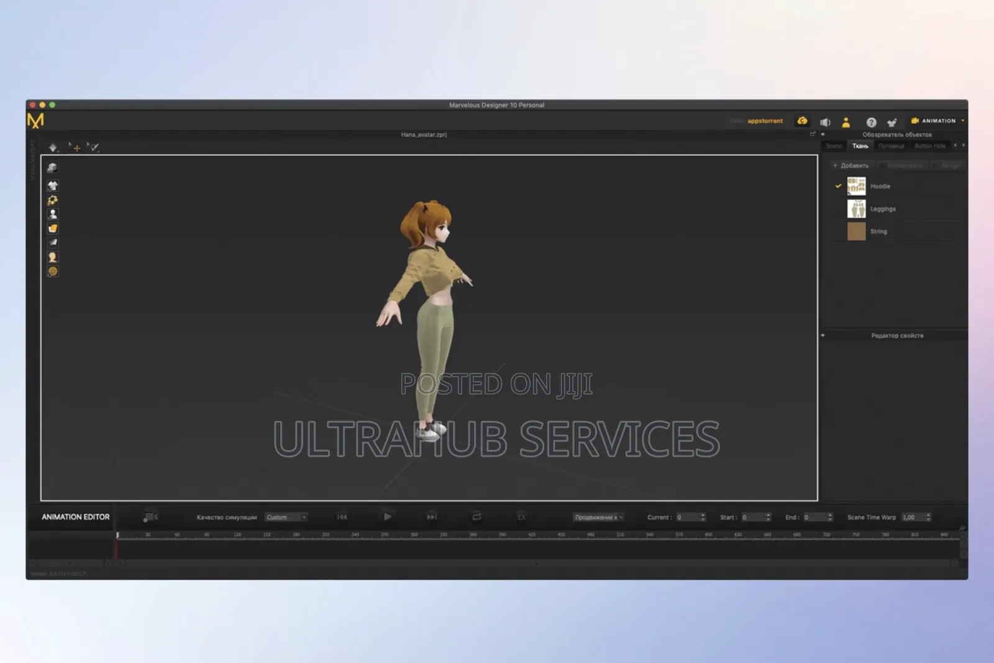
Task: Play the animation
Action: (x=388, y=516)
